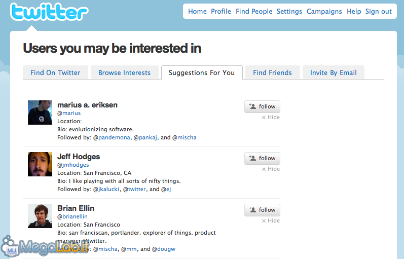This screenshot has width=404, height=259.
Task: Select the Find Friends tab
Action: (x=272, y=72)
